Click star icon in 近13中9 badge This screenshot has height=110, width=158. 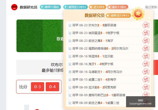pos(91,7)
